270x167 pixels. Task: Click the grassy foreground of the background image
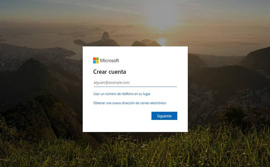pos(135,151)
